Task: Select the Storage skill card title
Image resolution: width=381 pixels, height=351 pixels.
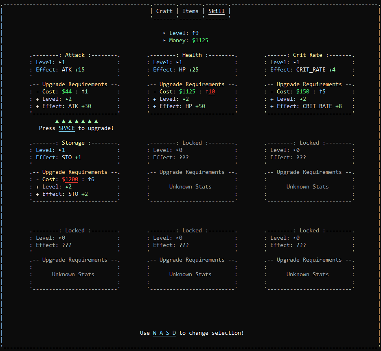Action: click(x=73, y=143)
